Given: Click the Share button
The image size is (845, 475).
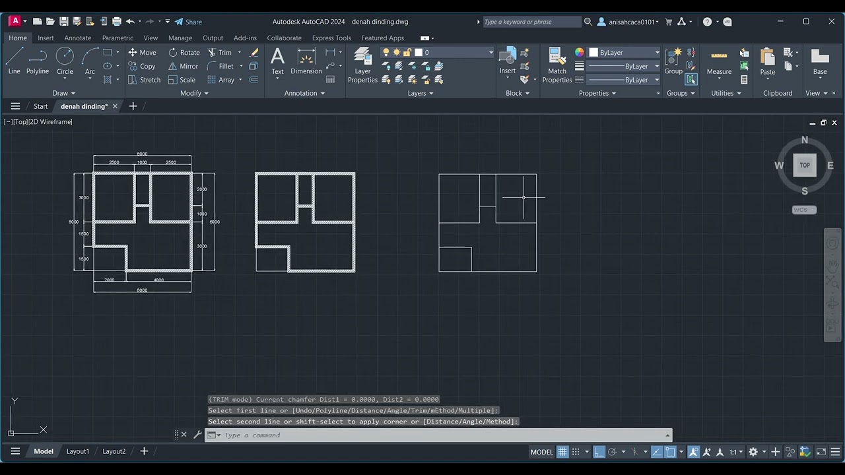Looking at the screenshot, I should (188, 22).
